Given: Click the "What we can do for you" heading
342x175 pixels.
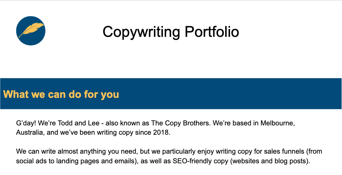Looking at the screenshot, I should pos(61,94).
